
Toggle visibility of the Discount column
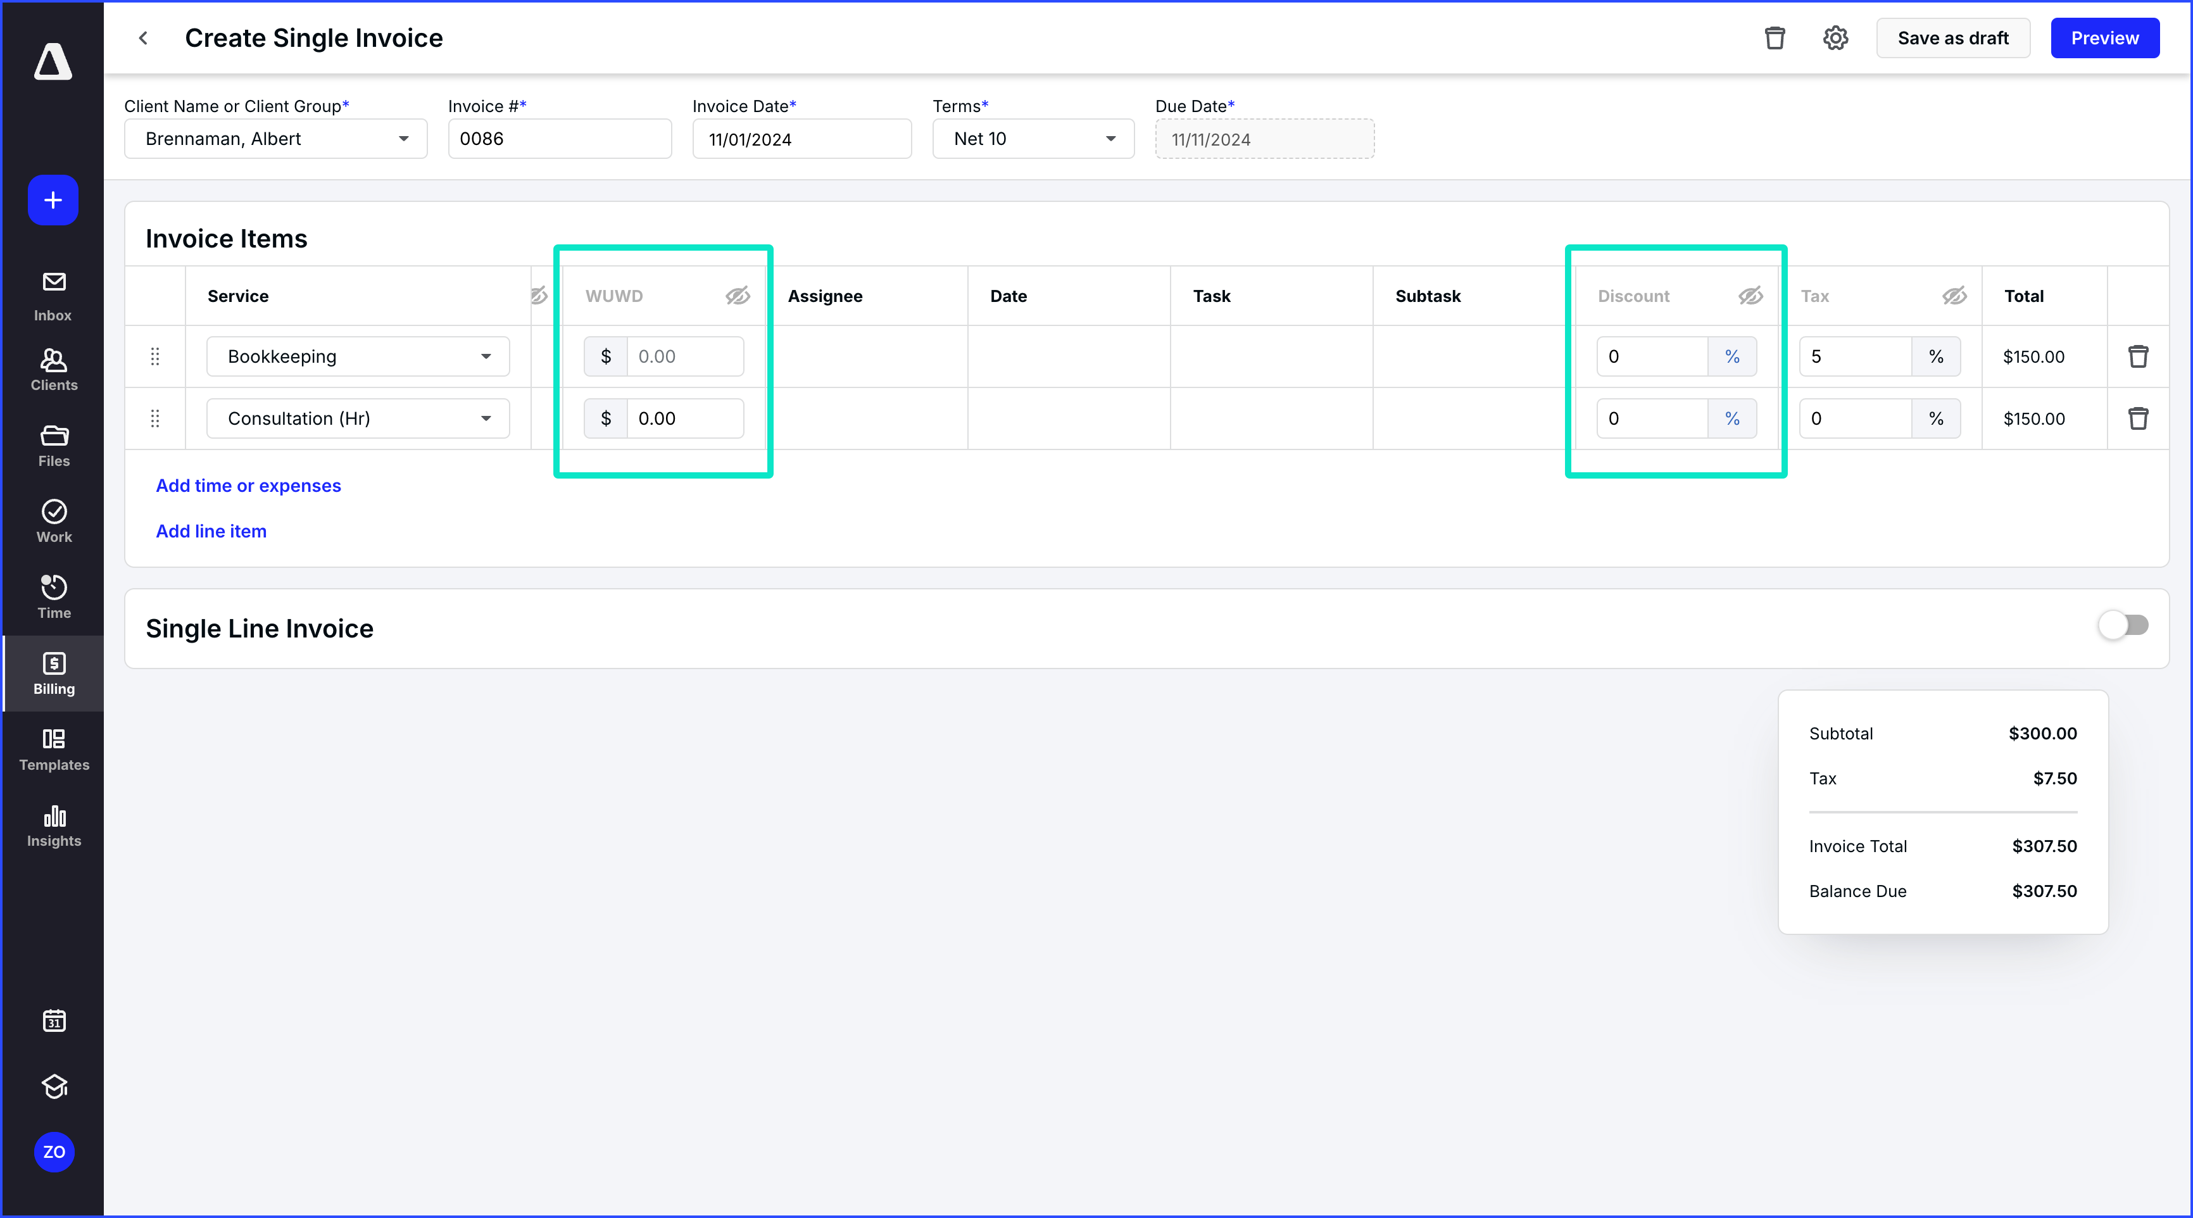[1750, 296]
